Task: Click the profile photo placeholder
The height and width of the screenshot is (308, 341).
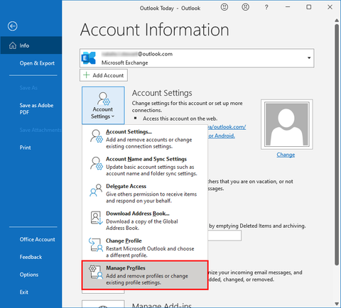Action: [287, 124]
